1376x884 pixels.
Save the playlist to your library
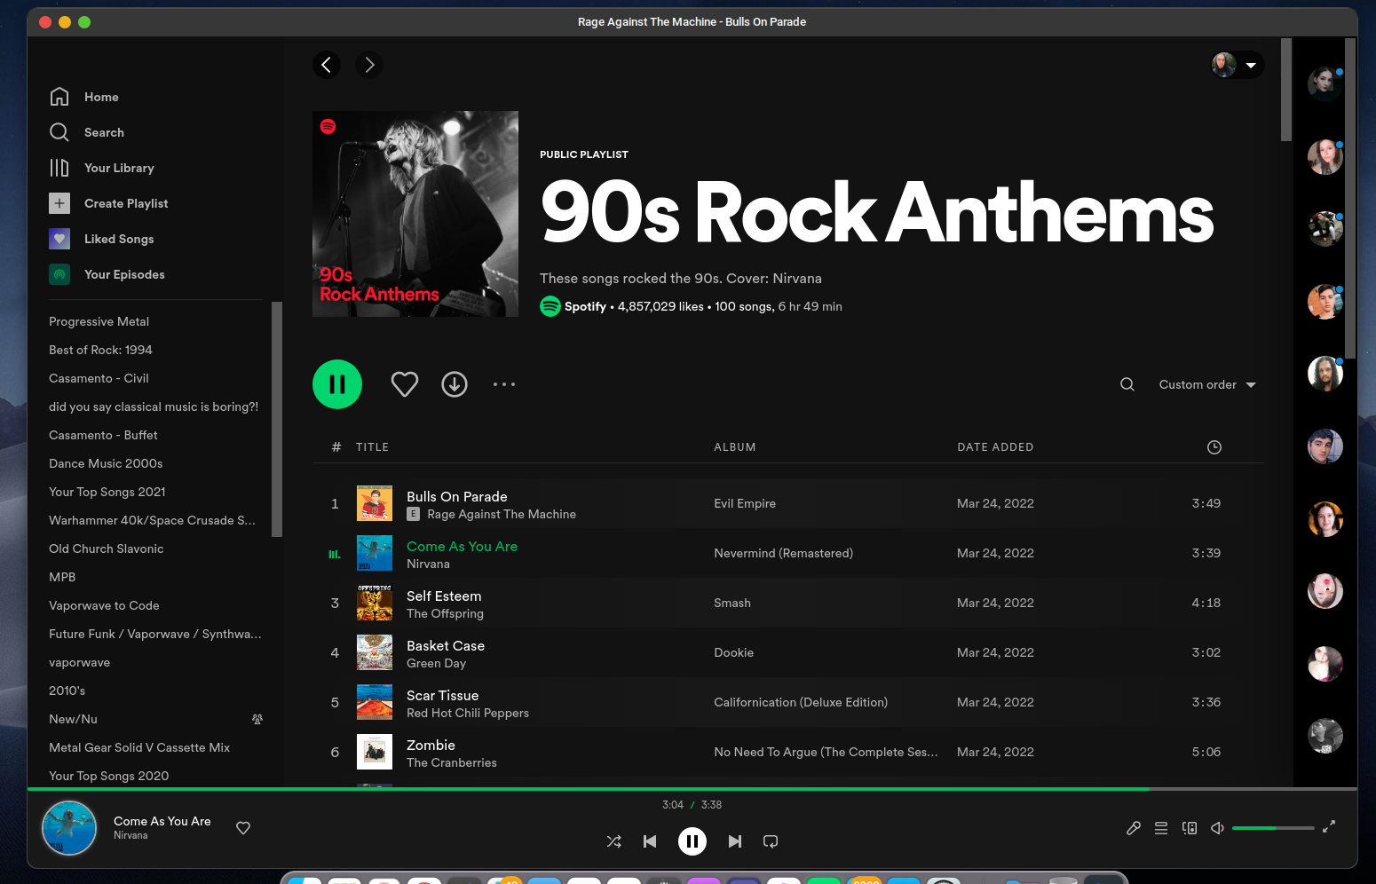[x=405, y=383]
